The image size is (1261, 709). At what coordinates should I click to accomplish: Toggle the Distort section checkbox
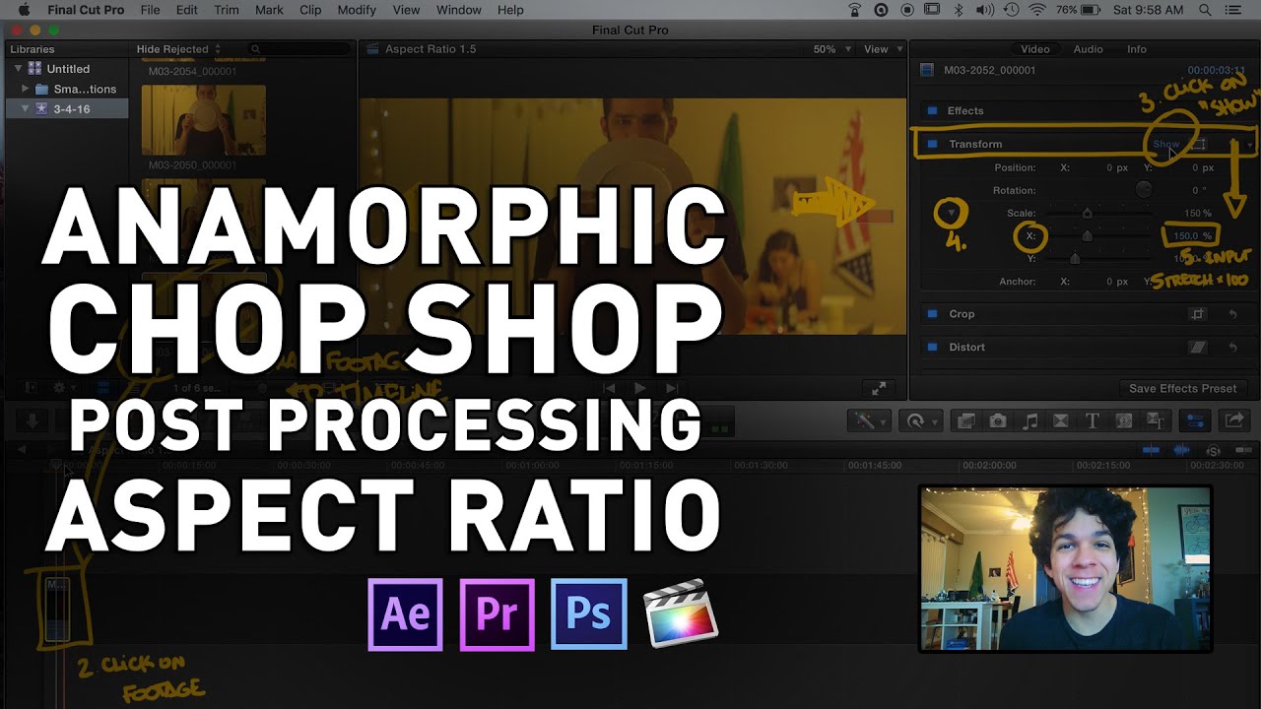[x=932, y=347]
